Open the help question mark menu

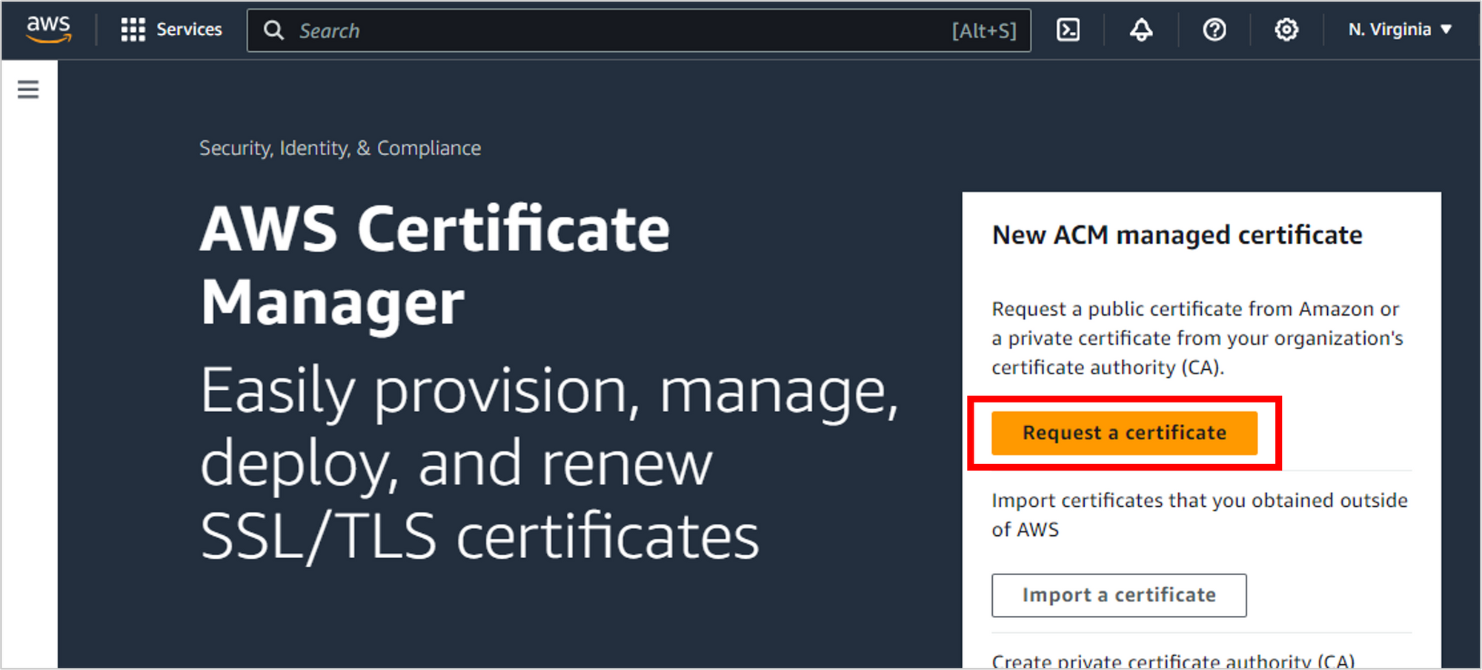tap(1214, 30)
